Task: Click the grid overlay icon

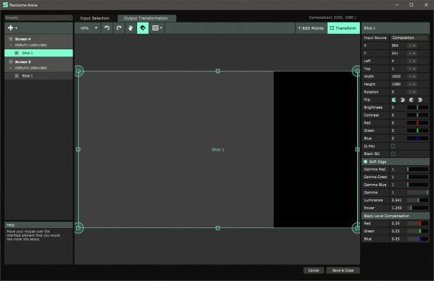Action: click(x=155, y=28)
